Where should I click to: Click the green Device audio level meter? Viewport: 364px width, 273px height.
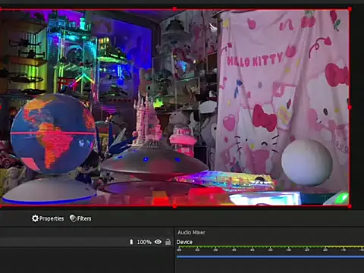(x=270, y=246)
